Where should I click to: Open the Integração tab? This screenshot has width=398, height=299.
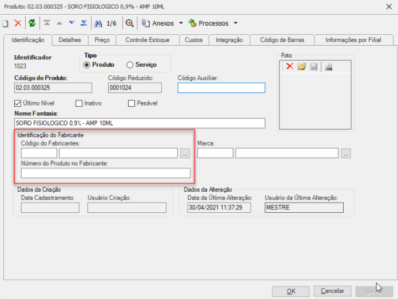(229, 40)
